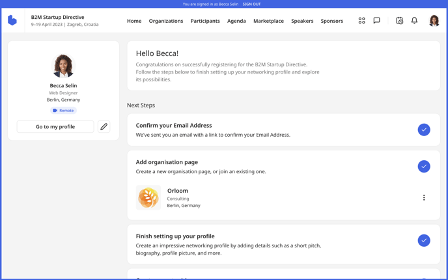
Task: Click the Becca Selin name text
Action: (63, 86)
